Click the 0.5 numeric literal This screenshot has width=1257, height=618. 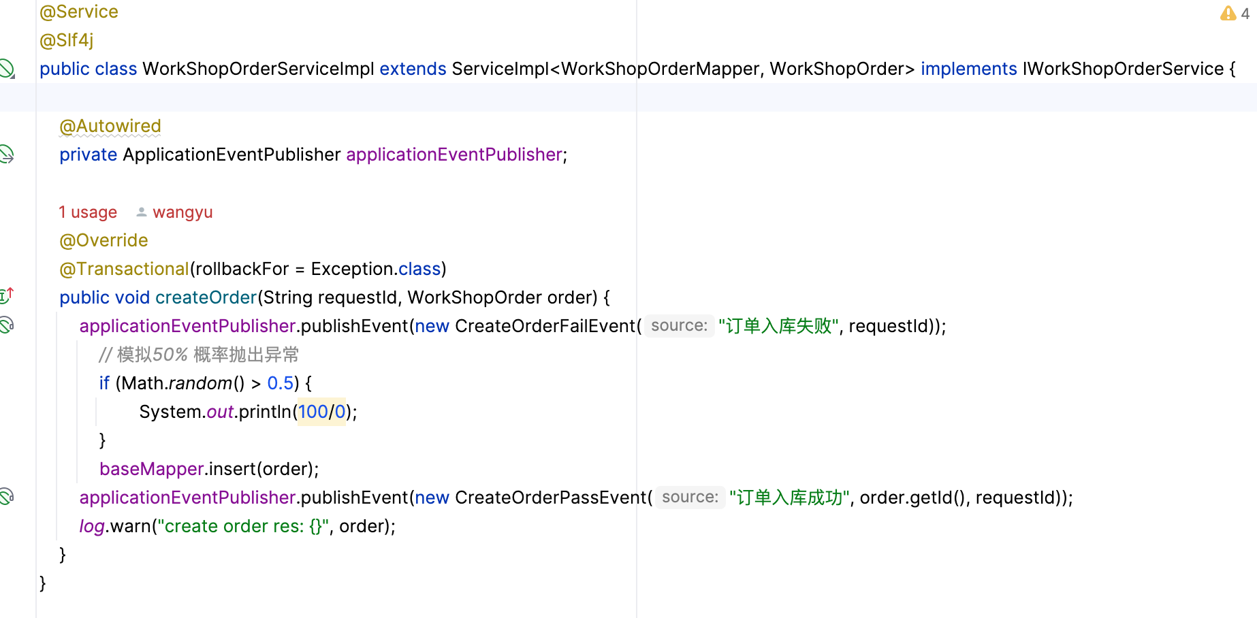pyautogui.click(x=281, y=383)
